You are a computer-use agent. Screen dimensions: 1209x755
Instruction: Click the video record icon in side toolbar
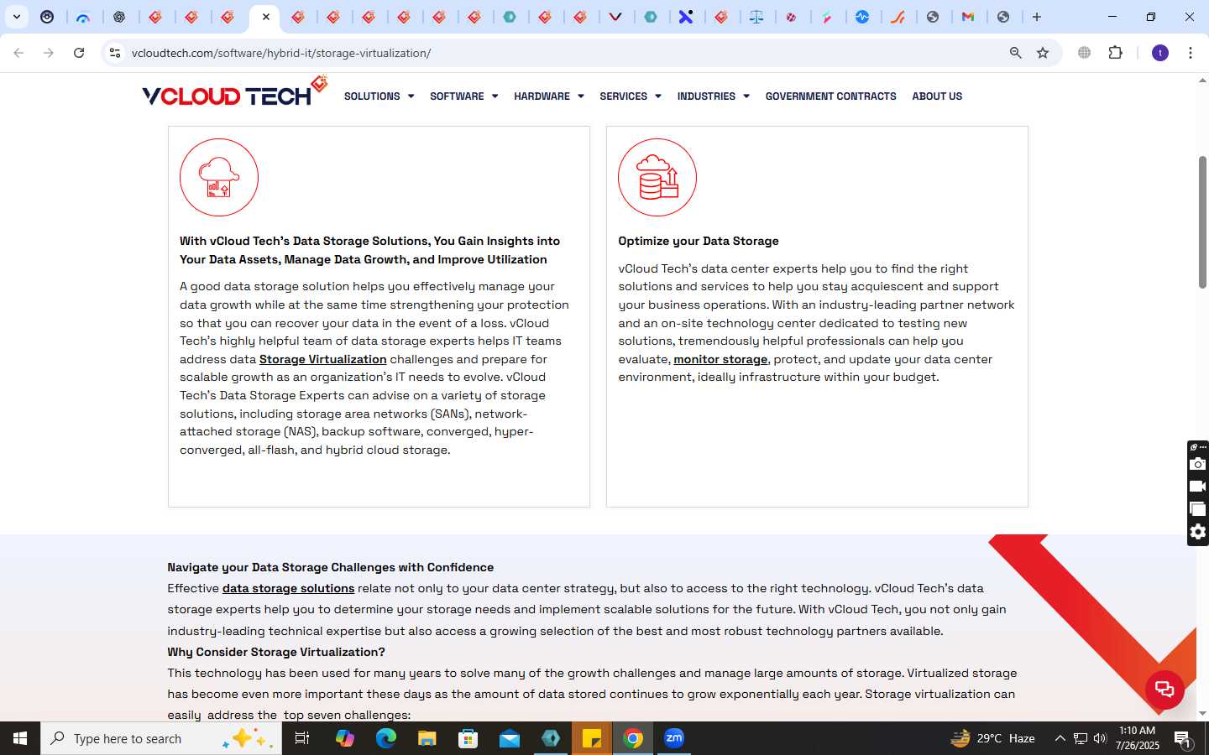pos(1198,487)
